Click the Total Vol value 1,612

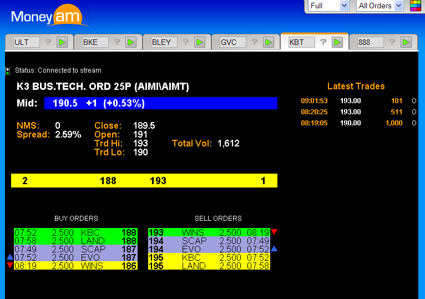click(229, 144)
